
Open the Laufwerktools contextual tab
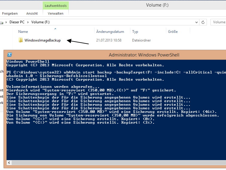(56, 6)
